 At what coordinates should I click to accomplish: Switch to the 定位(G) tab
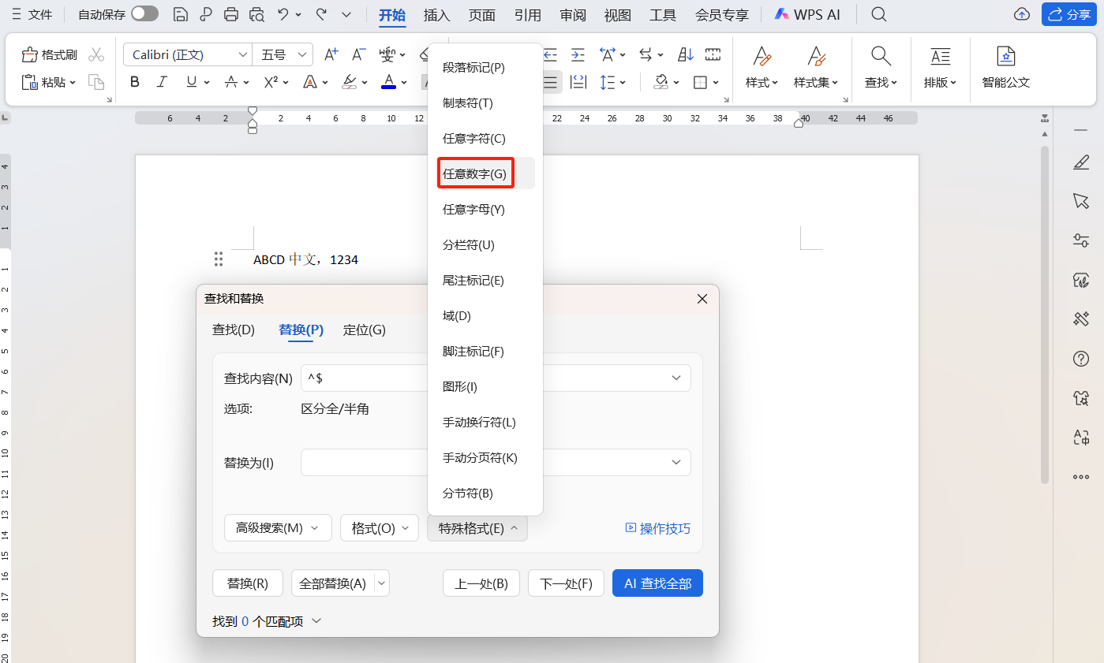[x=364, y=330]
